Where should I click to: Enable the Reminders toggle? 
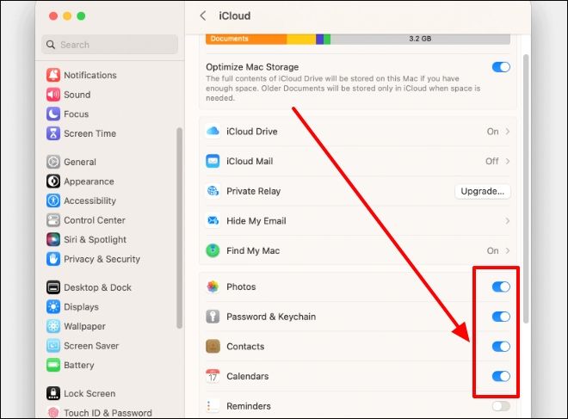501,406
